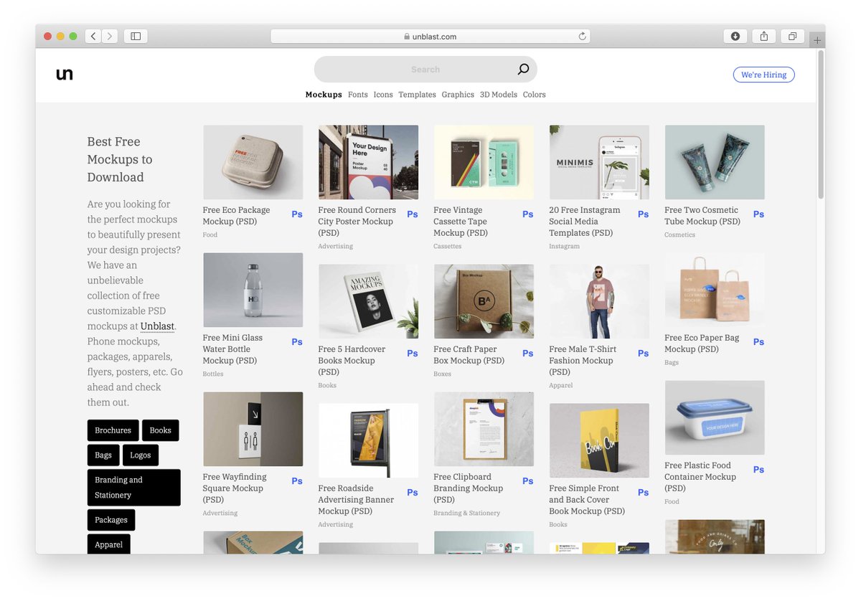Show all tabs overview icon

pyautogui.click(x=793, y=36)
